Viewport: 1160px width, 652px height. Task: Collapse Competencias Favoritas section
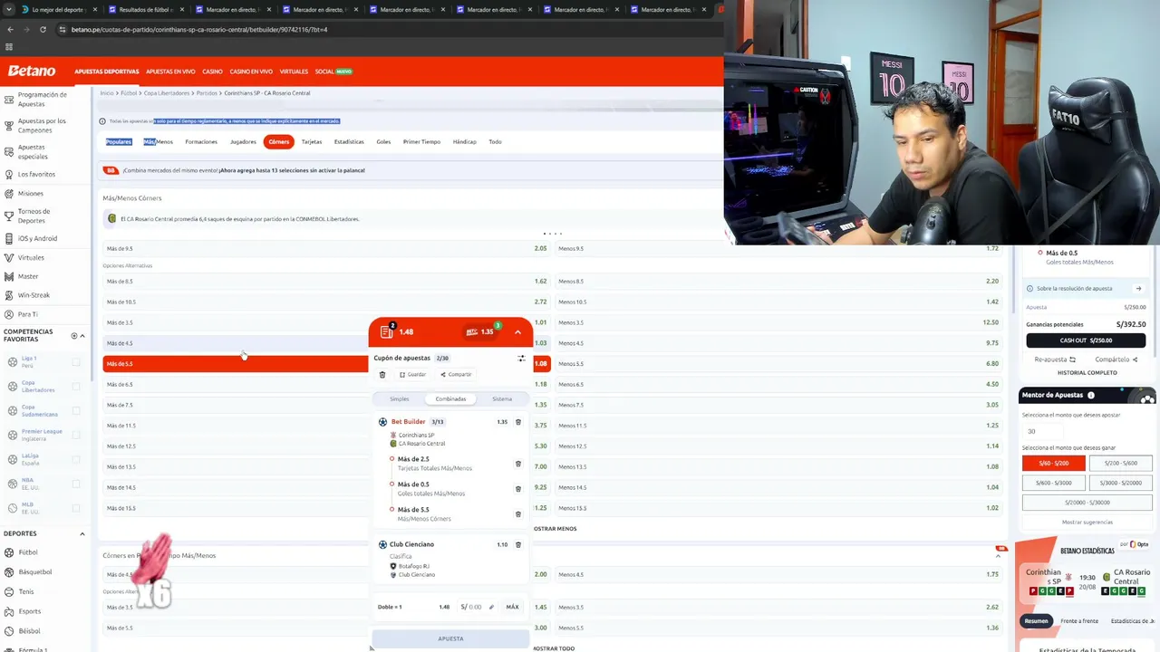(x=82, y=336)
